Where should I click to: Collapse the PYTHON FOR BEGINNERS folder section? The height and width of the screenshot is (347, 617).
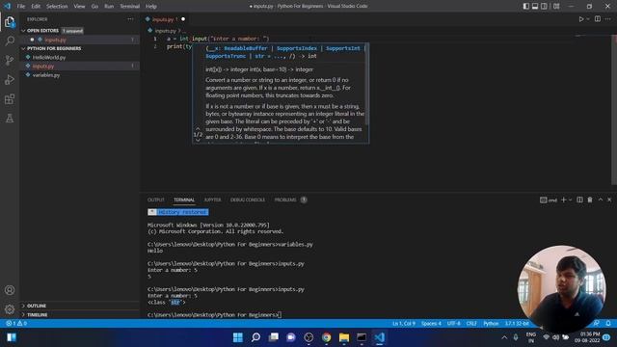pyautogui.click(x=54, y=48)
